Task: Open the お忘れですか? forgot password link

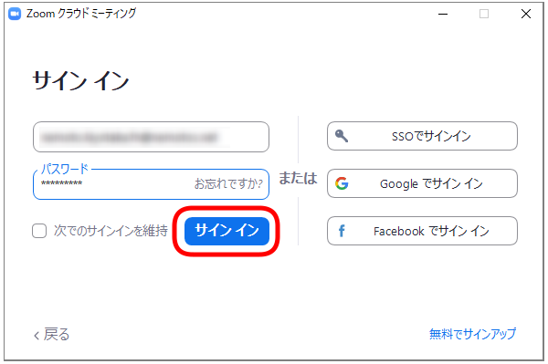Action: pos(228,183)
